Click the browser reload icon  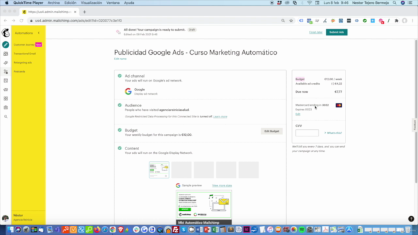[22, 20]
